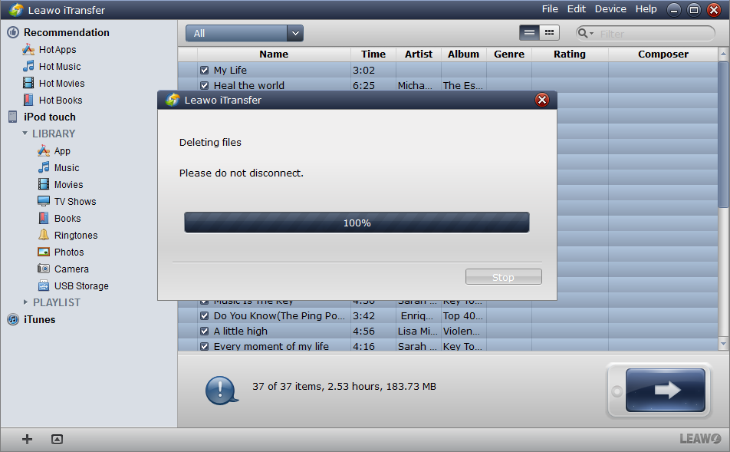Click the song list vertical scrollbar
Viewport: 730px width, 452px height.
(723, 135)
